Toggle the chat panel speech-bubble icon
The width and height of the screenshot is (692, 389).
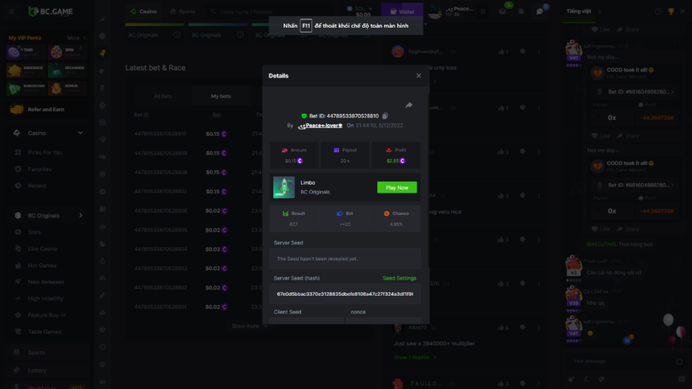[539, 12]
